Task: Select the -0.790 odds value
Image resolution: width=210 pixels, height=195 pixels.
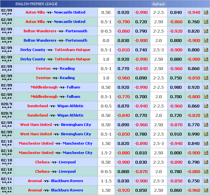Action: (123, 22)
